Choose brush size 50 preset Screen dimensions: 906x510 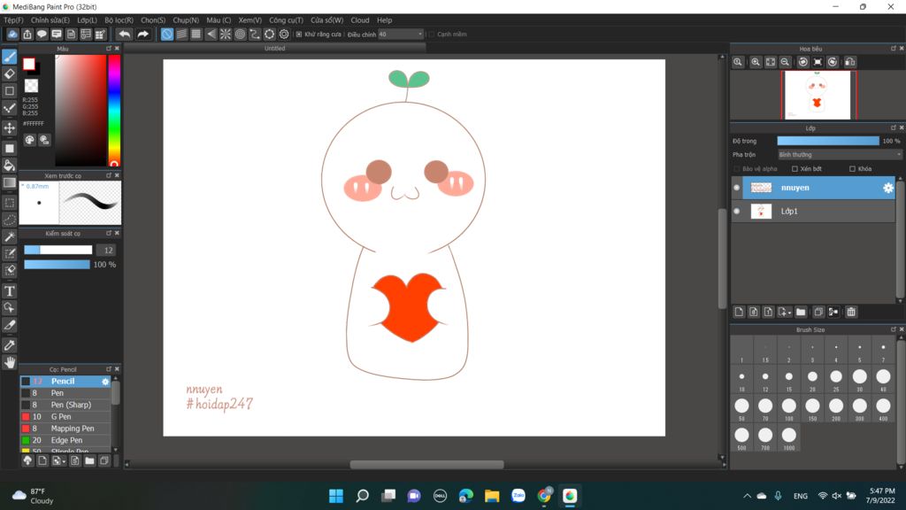pyautogui.click(x=742, y=408)
